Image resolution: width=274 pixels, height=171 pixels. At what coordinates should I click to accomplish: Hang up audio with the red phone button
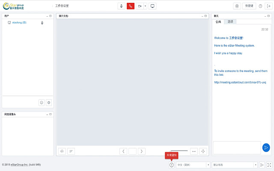point(131,6)
